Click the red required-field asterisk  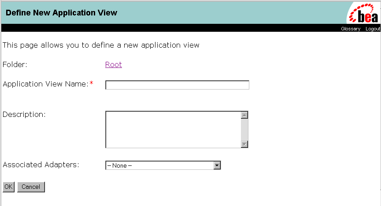92,84
